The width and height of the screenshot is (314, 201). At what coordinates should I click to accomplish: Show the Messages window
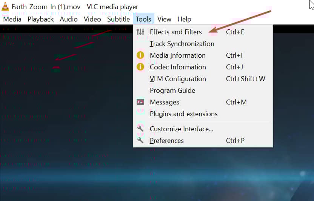coord(203,102)
